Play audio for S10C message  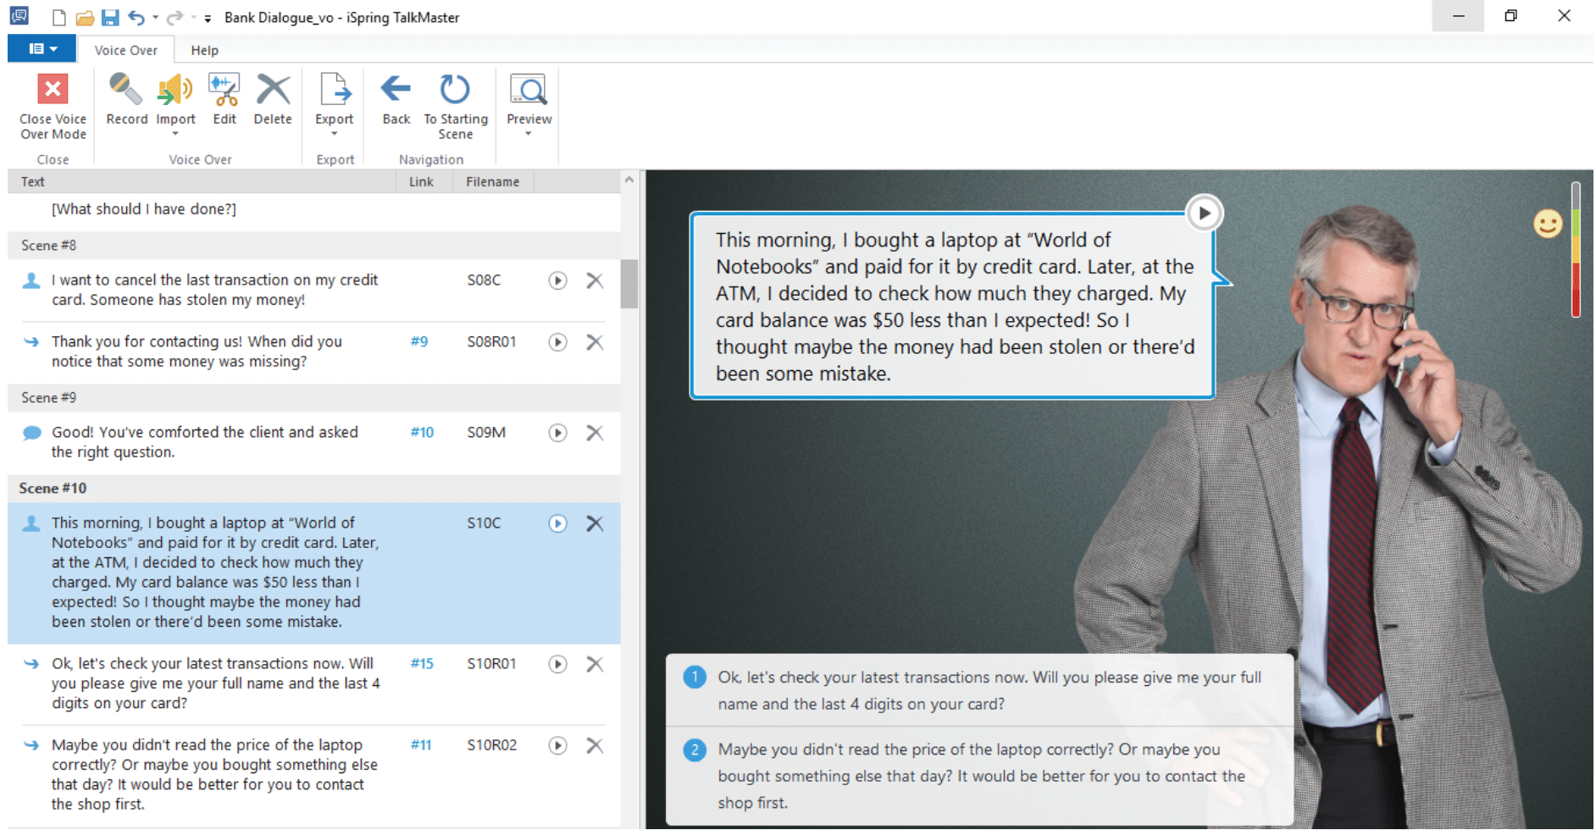(557, 523)
